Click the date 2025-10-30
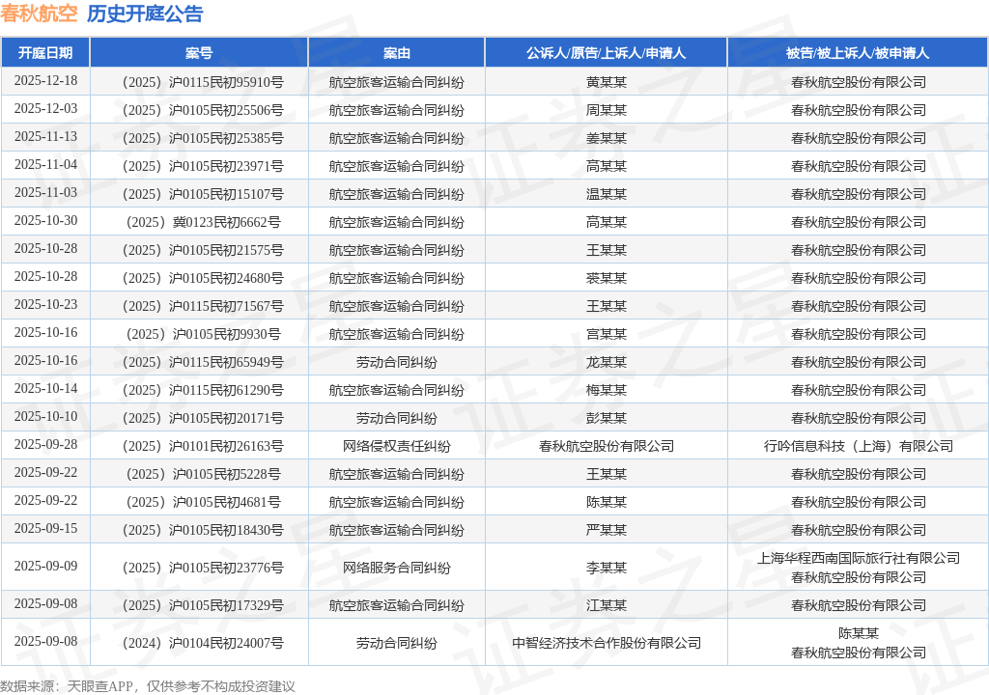The height and width of the screenshot is (695, 989). (45, 221)
